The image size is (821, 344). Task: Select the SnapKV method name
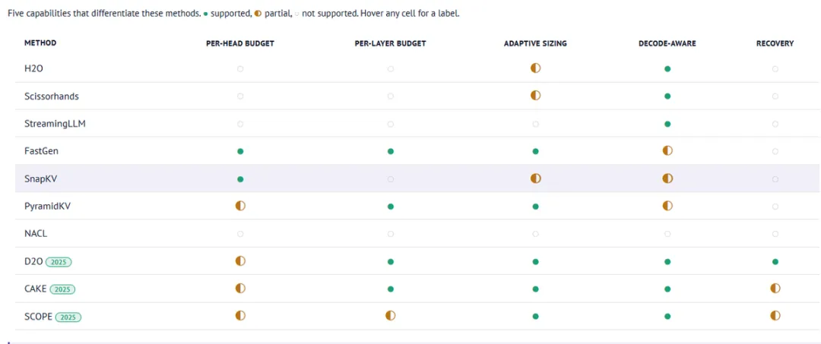coord(40,178)
